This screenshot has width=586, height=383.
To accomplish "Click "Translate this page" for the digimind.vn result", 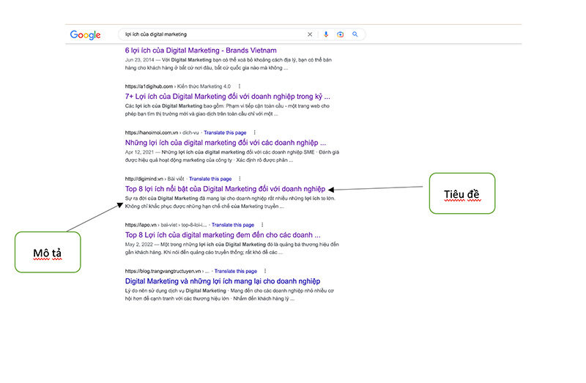I will pyautogui.click(x=209, y=179).
